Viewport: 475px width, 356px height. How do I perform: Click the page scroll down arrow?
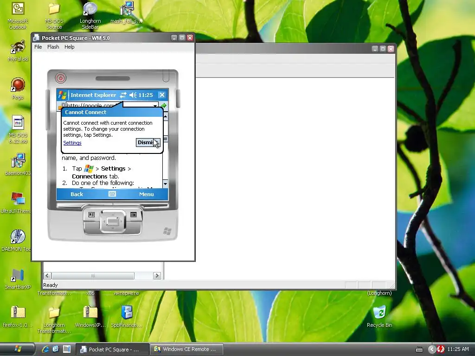[x=166, y=184]
